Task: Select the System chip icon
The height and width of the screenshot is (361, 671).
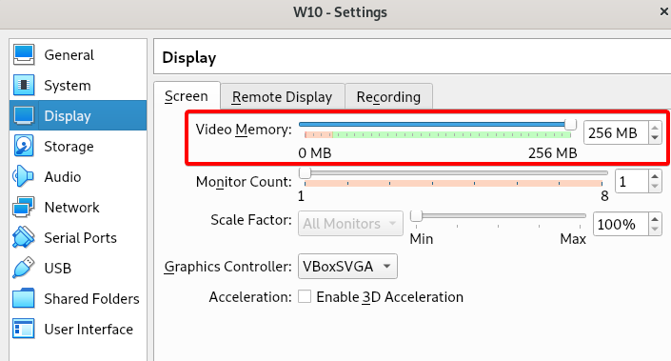Action: point(24,85)
